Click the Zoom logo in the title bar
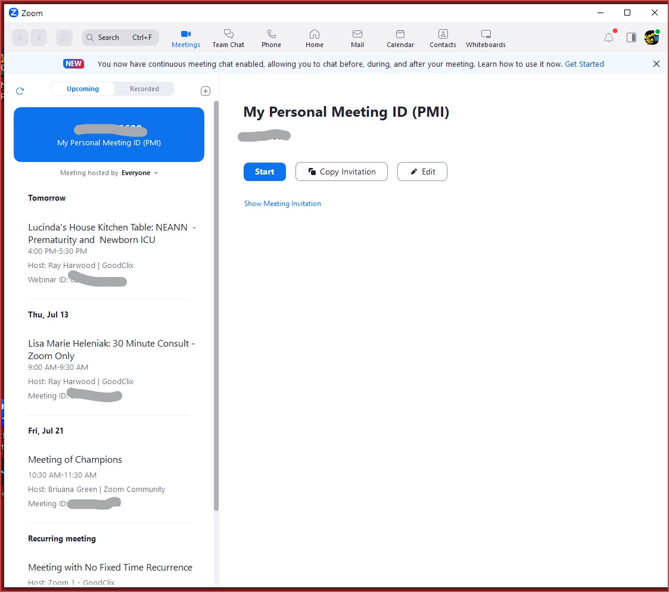The width and height of the screenshot is (669, 592). [14, 13]
